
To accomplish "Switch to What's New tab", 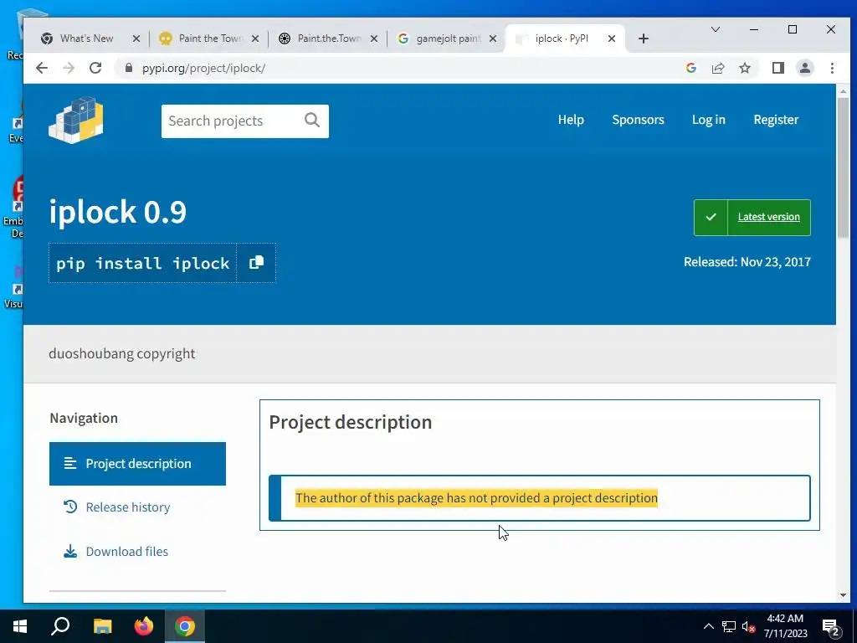I will click(86, 39).
